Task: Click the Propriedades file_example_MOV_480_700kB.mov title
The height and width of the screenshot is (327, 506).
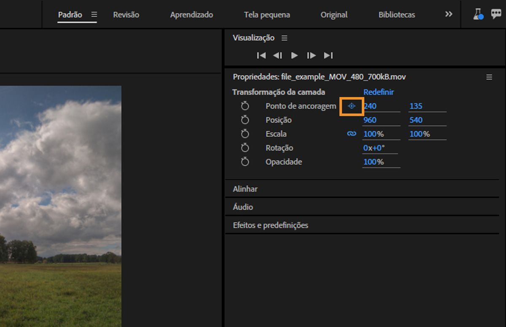Action: click(x=319, y=77)
